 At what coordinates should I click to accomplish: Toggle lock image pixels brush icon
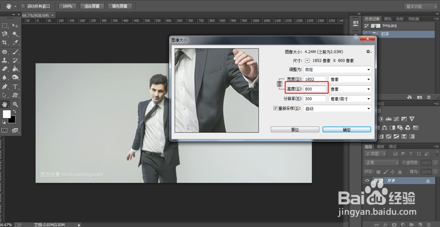[385, 171]
